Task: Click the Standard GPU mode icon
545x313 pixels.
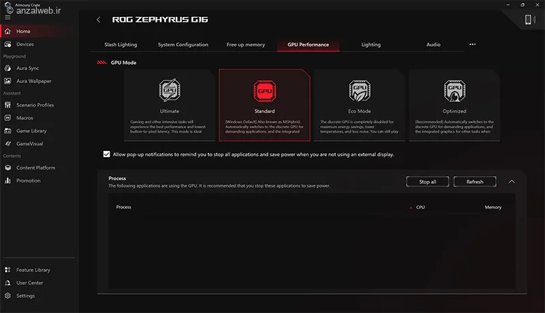Action: click(x=264, y=91)
